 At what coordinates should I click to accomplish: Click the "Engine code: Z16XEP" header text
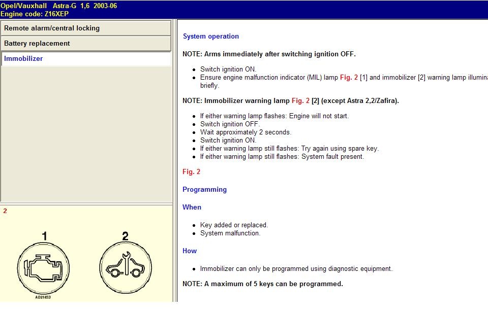pyautogui.click(x=35, y=14)
